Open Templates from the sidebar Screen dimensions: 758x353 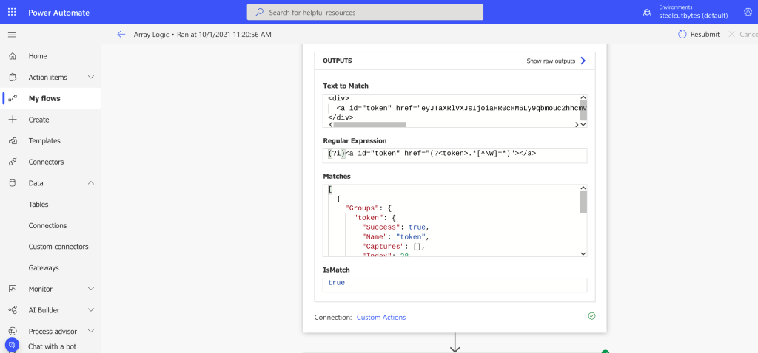click(44, 140)
